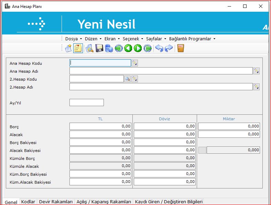Switch to the Devir Rakamları tab
Viewport: 271px width, 205px height.
point(56,202)
